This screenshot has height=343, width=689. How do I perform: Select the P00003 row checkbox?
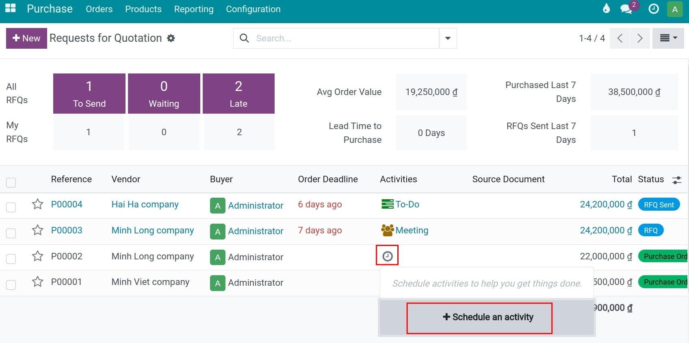11,233
